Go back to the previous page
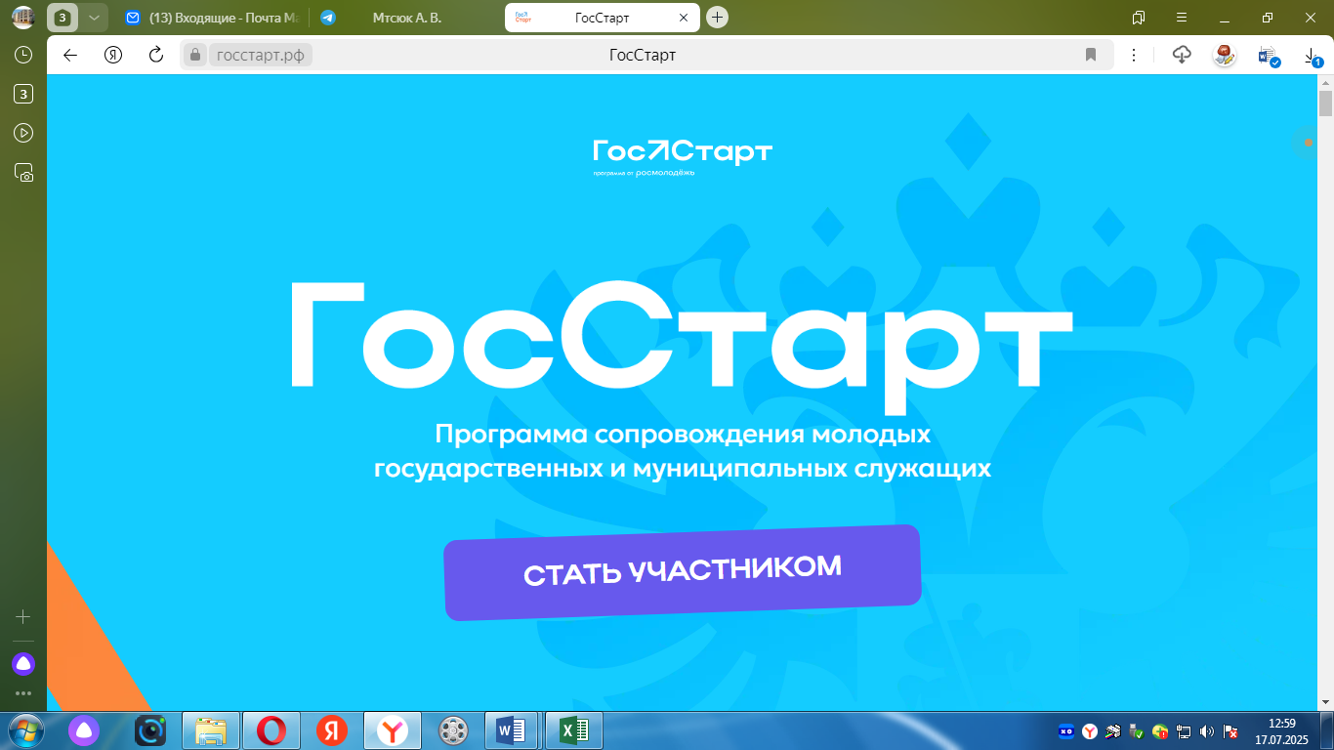The image size is (1334, 750). [x=70, y=55]
